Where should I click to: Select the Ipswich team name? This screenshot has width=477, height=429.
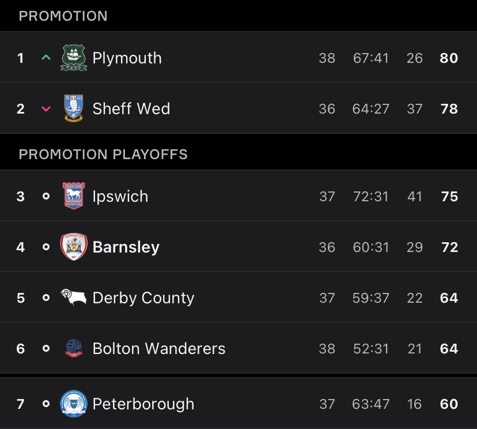tap(120, 197)
